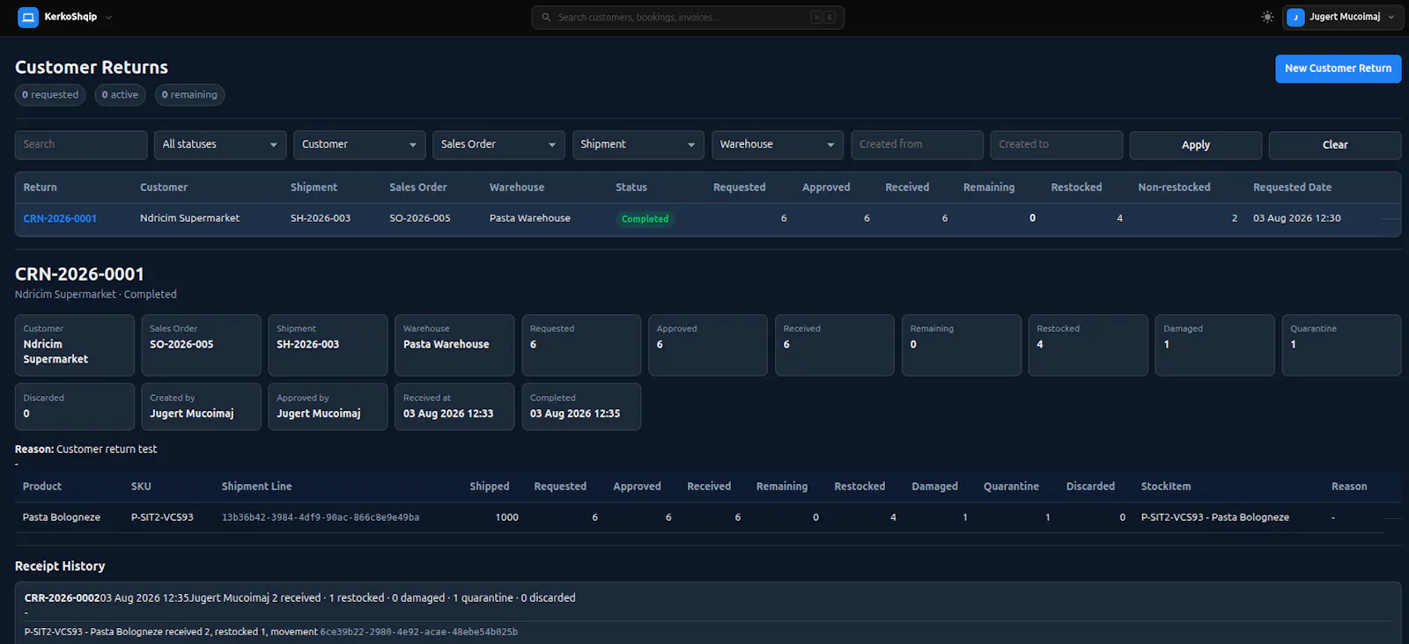This screenshot has height=644, width=1409.
Task: Click the New Customer Return button
Action: 1338,69
